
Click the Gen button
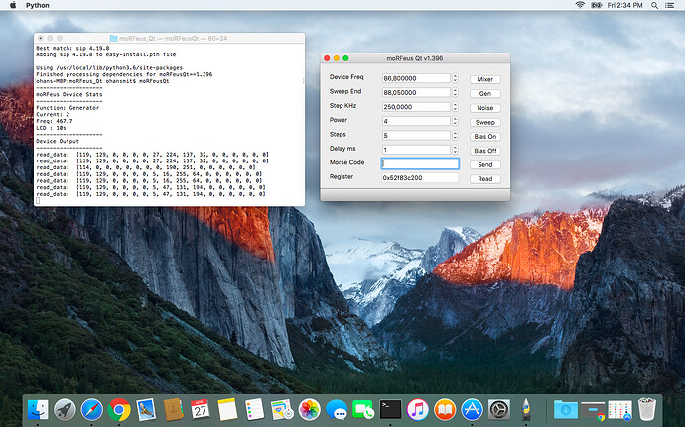click(x=484, y=94)
